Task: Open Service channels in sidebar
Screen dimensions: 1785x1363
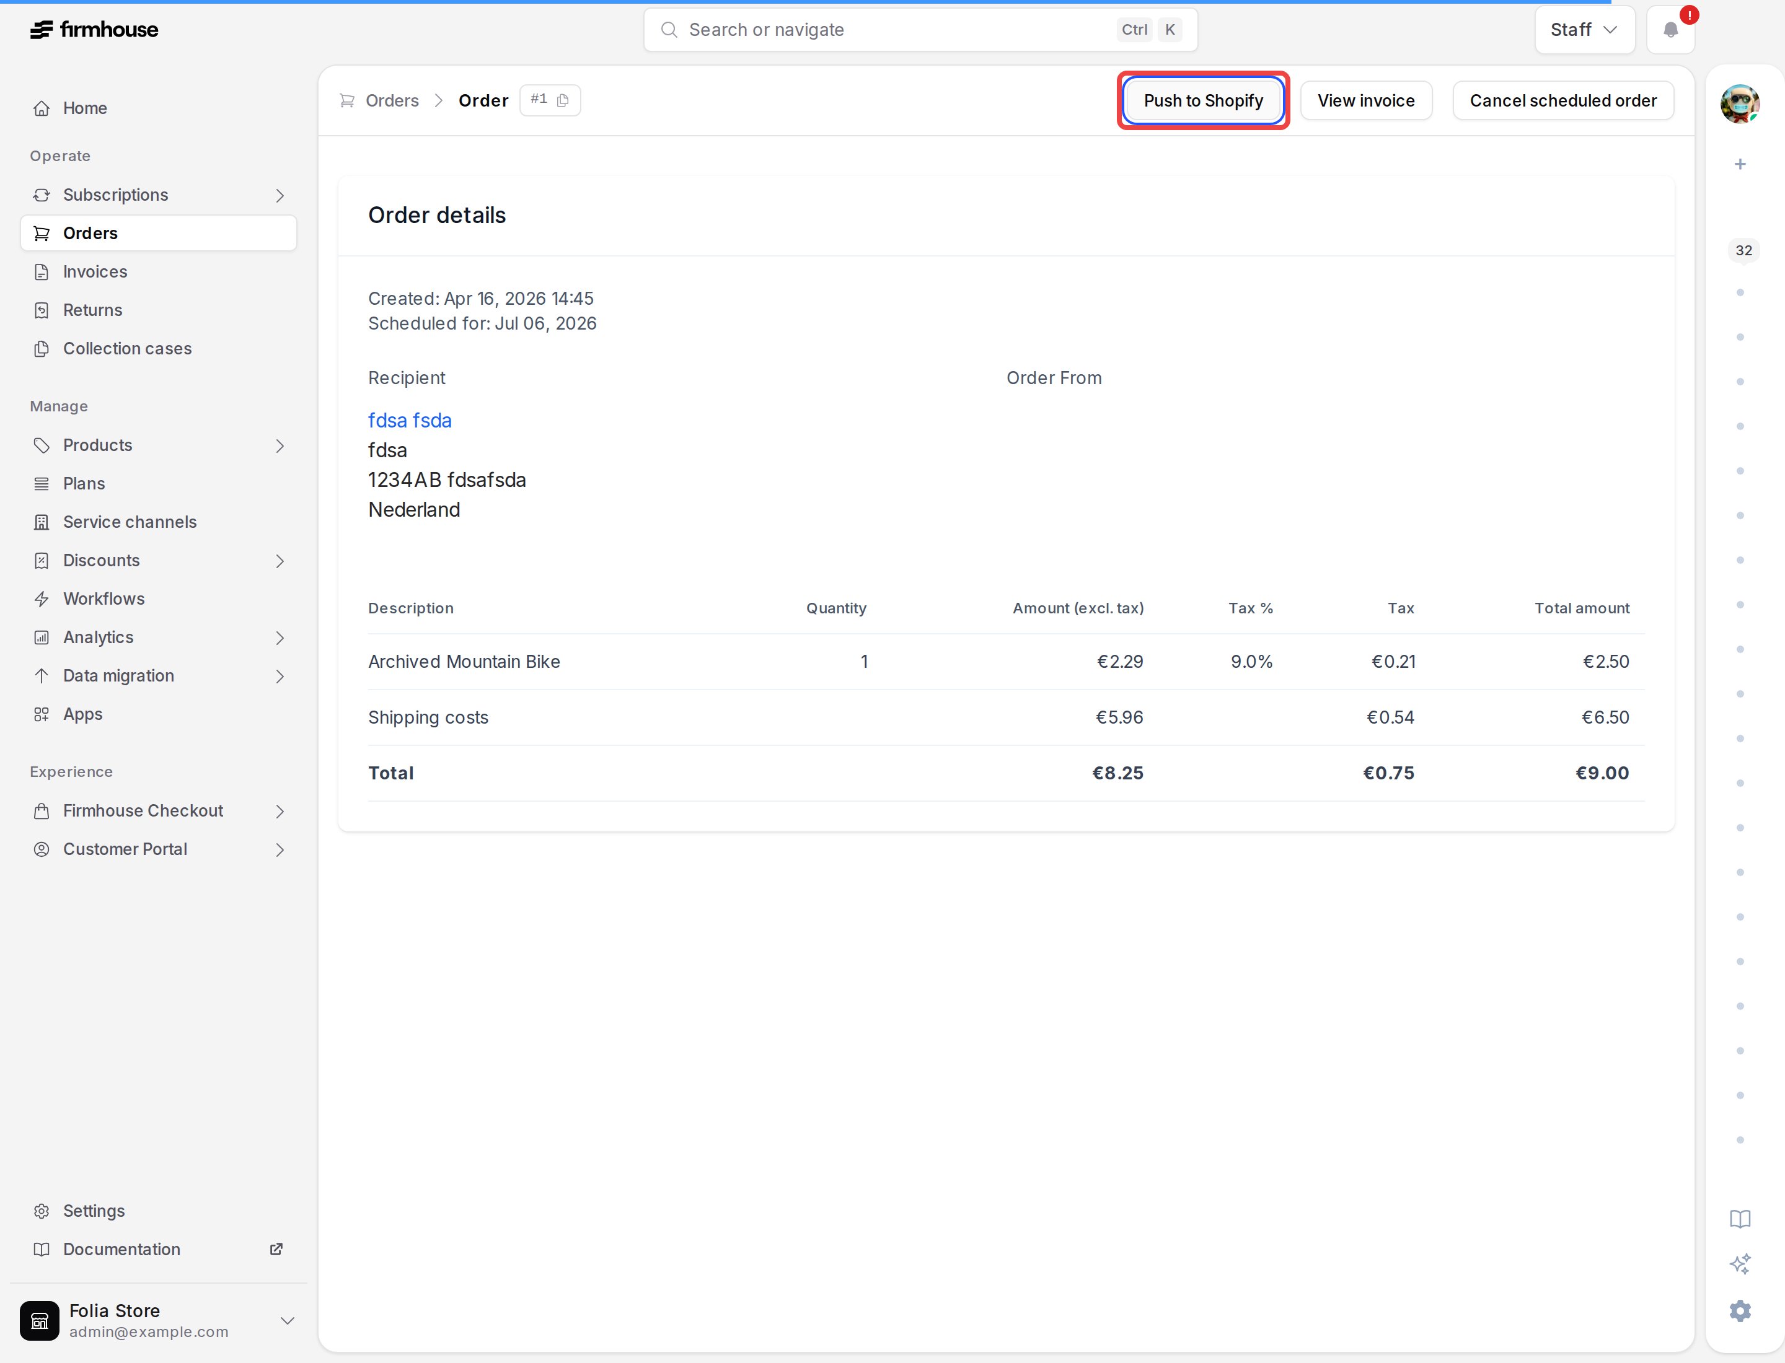Action: tap(158, 522)
